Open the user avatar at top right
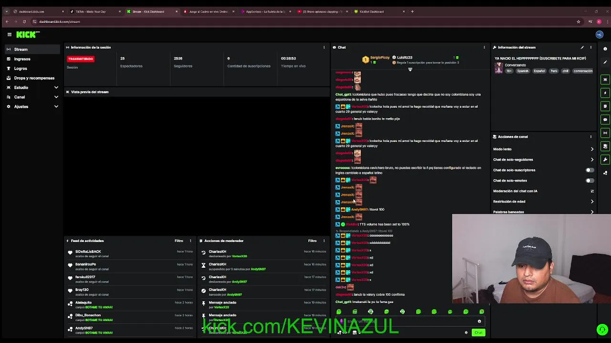The width and height of the screenshot is (611, 343). [600, 34]
